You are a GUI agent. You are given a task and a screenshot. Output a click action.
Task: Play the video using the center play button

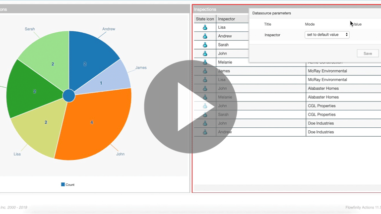click(x=190, y=107)
